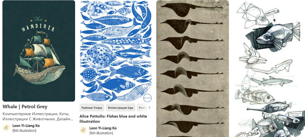
Task: Open the [fish illustration] board under the whale pin
Action: click(x=24, y=131)
